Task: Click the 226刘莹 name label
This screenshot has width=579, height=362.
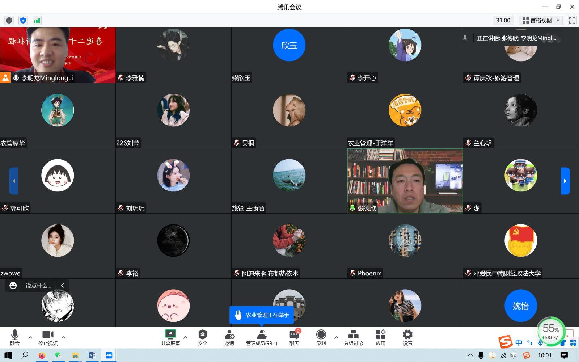Action: click(x=128, y=143)
